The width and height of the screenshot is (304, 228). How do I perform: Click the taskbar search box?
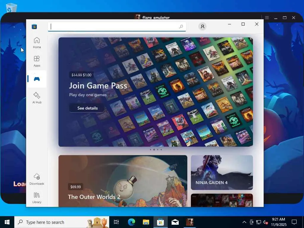pos(62,222)
